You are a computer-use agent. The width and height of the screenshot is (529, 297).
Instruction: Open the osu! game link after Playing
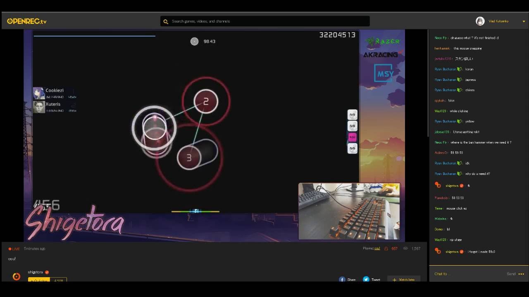pos(377,248)
